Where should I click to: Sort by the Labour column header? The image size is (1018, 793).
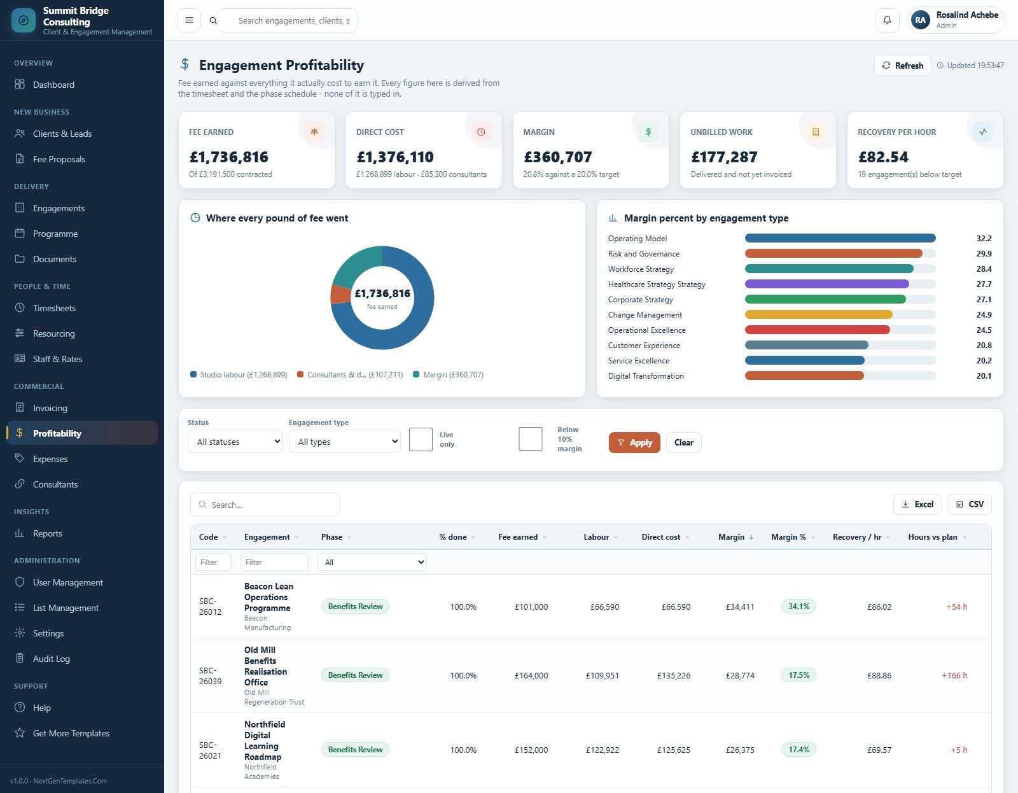(601, 537)
